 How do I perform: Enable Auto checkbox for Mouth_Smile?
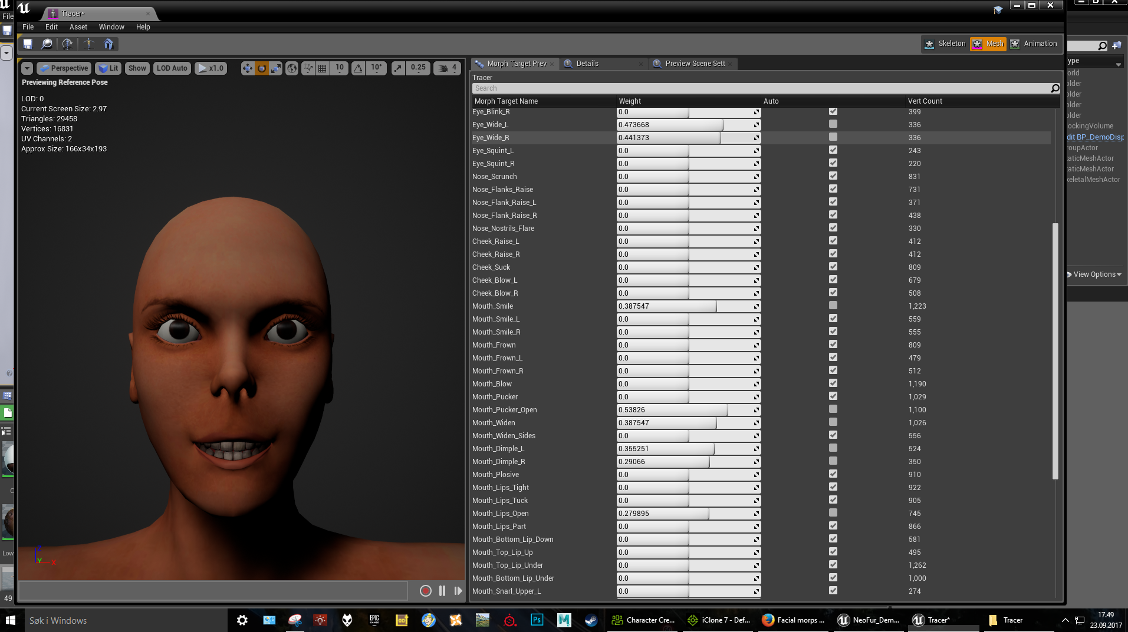tap(833, 306)
